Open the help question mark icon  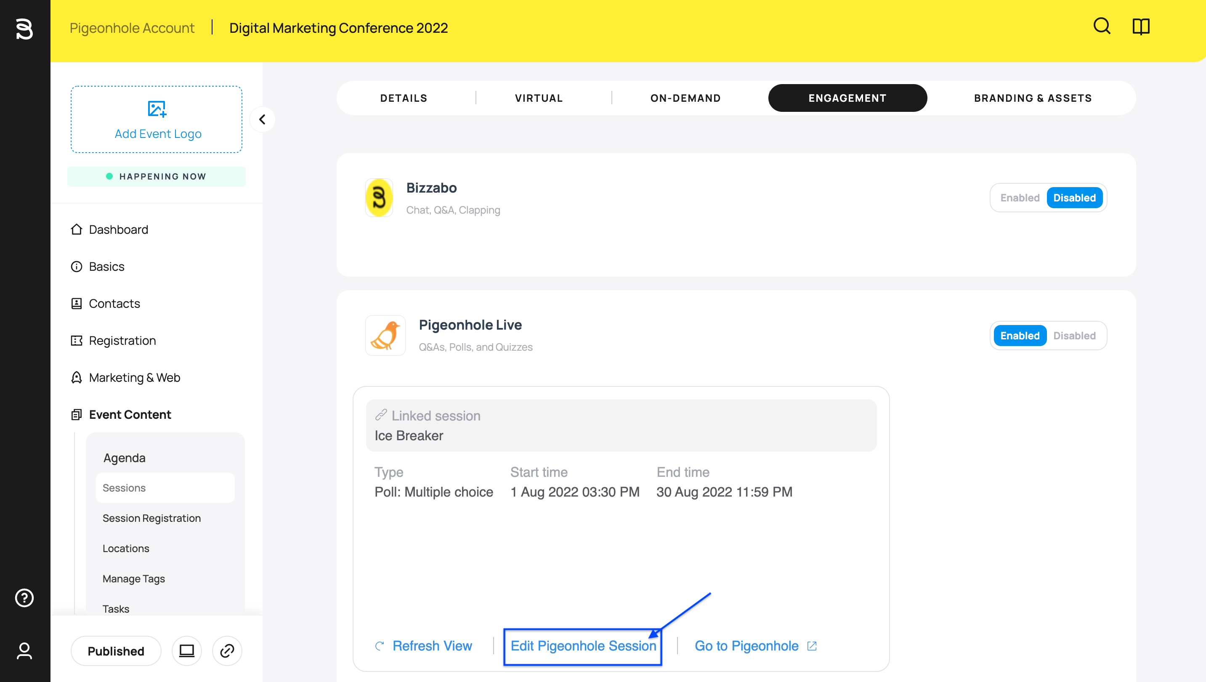pos(24,597)
